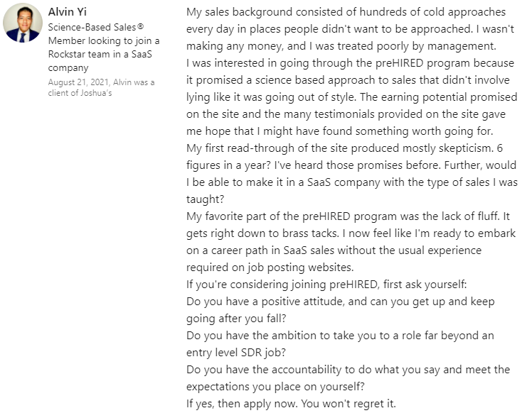Screen dimensions: 527x413
Task: Click the line "required on job posting websites"
Action: coord(282,268)
